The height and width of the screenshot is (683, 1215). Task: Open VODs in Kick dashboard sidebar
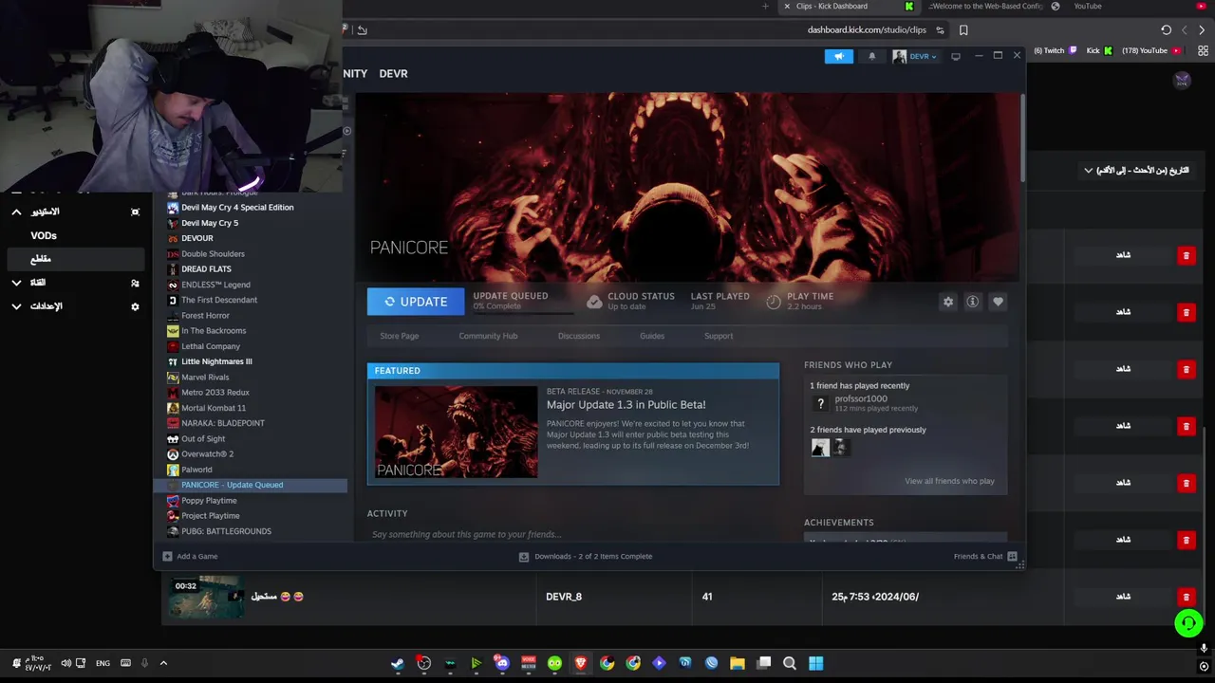tap(44, 235)
